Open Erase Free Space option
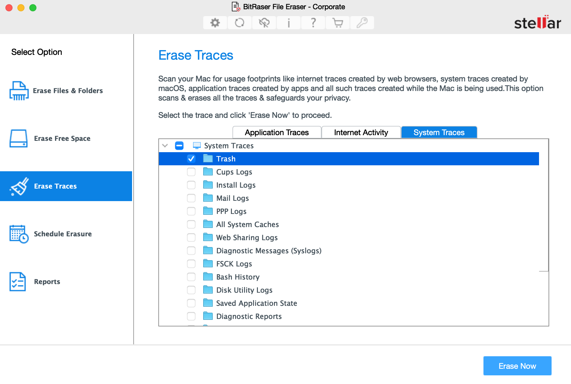Viewport: 571px width, 384px height. 66,138
